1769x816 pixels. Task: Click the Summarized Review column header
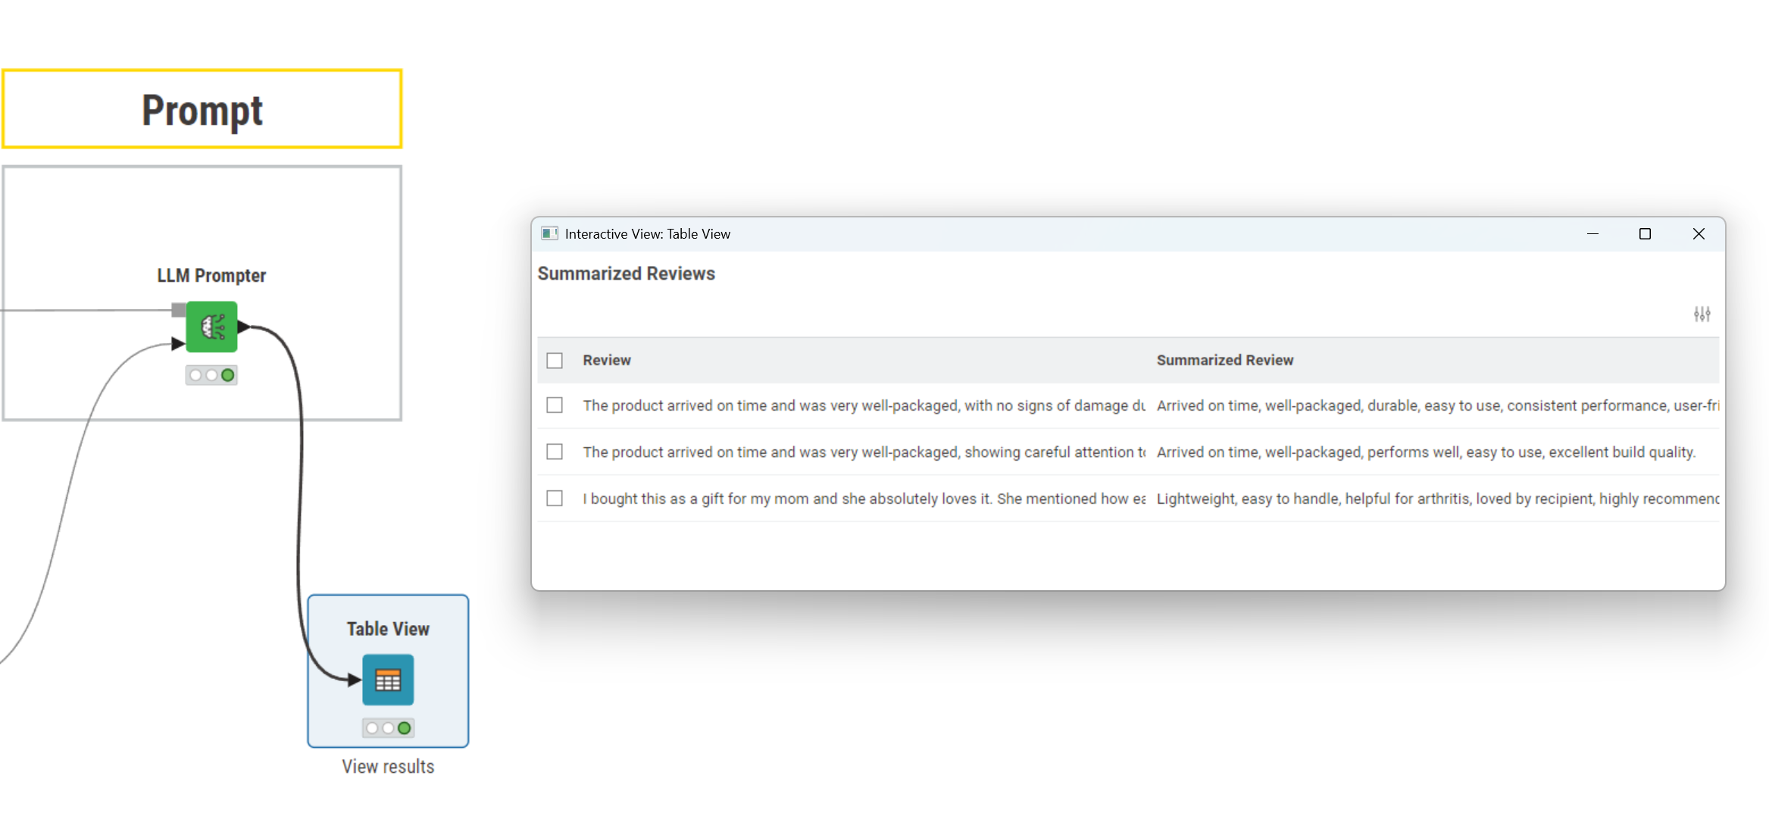click(x=1224, y=361)
